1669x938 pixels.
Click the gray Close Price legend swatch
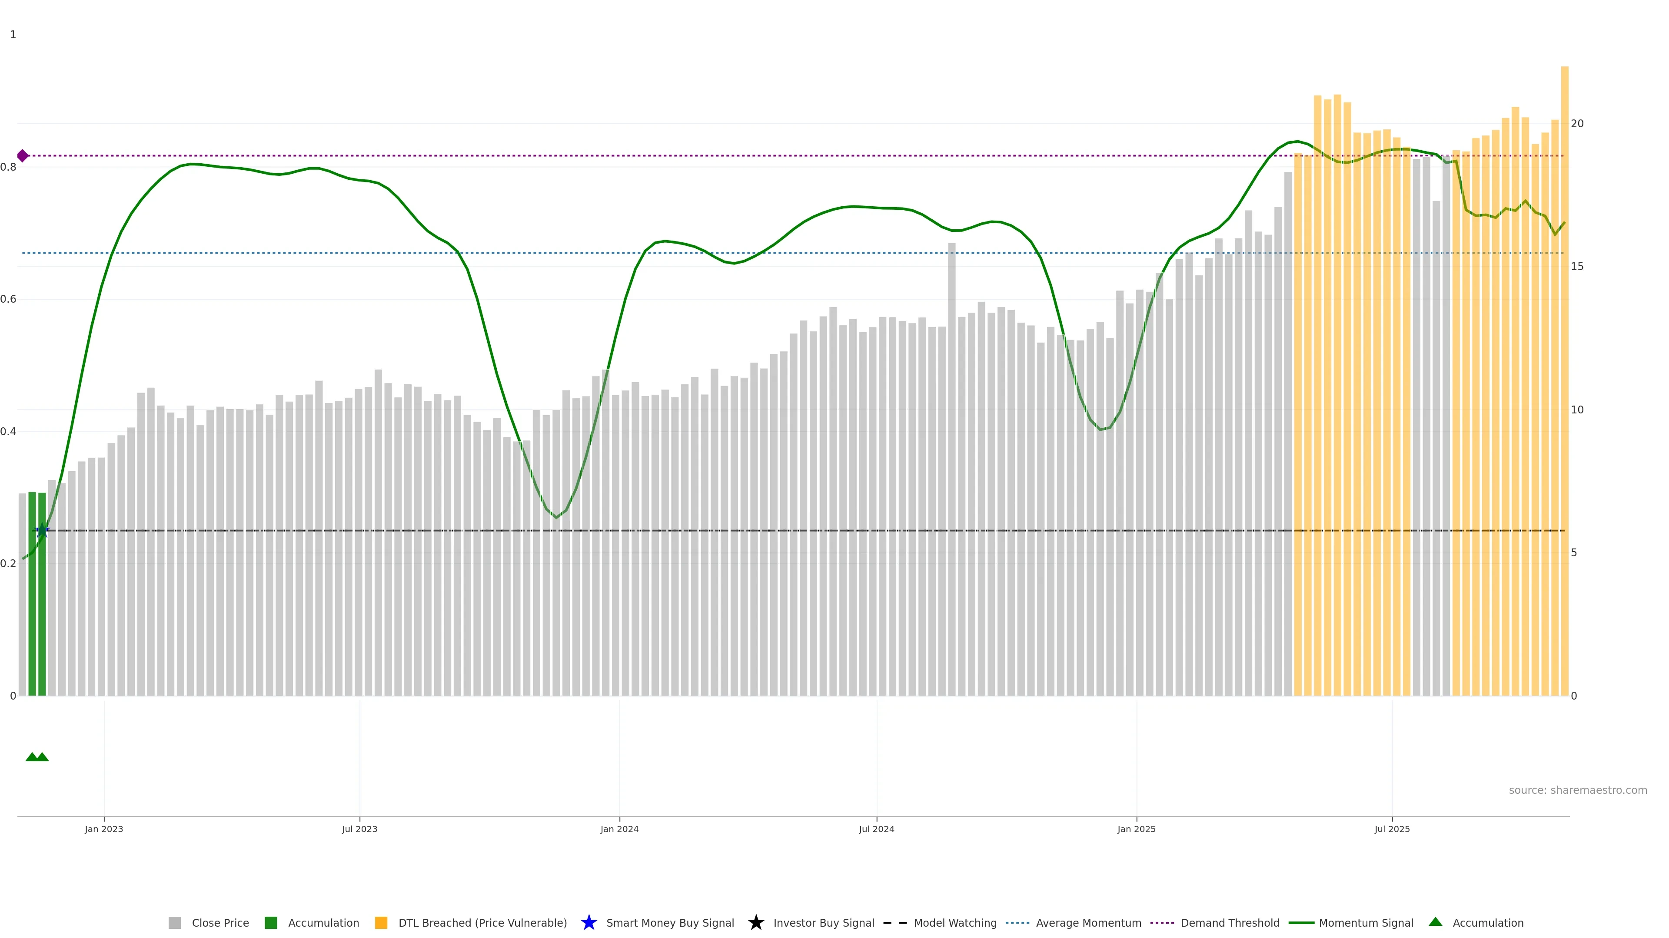click(x=174, y=922)
